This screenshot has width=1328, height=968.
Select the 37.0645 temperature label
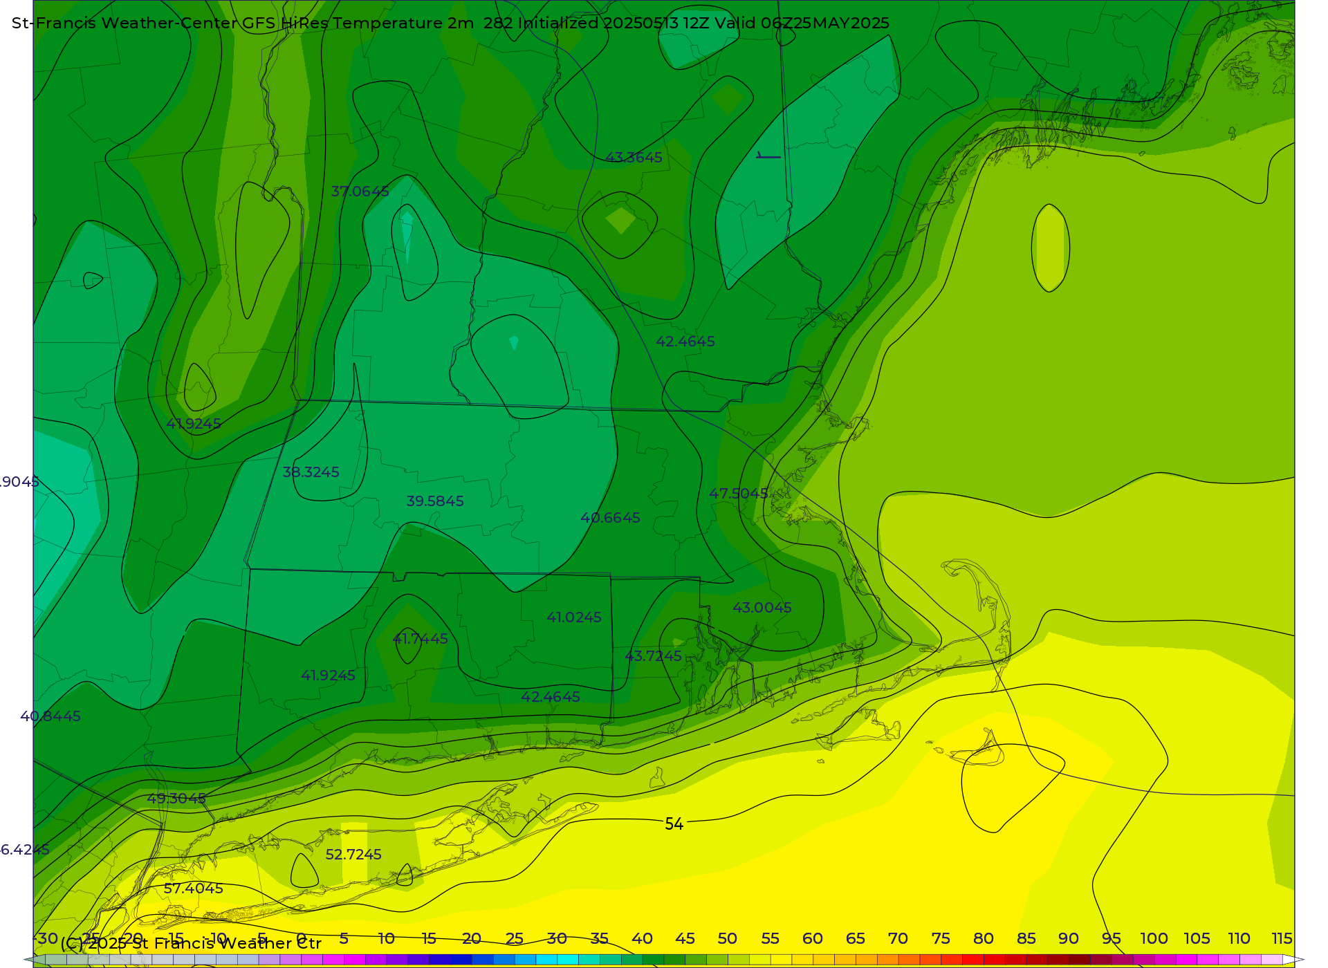360,192
